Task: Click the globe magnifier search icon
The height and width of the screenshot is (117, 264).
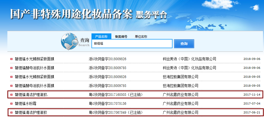Action: [70, 42]
